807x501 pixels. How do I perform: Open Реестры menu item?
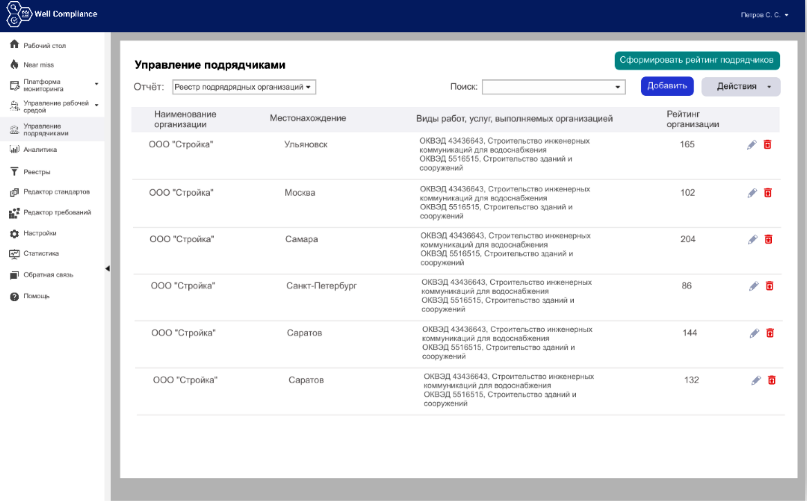pos(37,172)
